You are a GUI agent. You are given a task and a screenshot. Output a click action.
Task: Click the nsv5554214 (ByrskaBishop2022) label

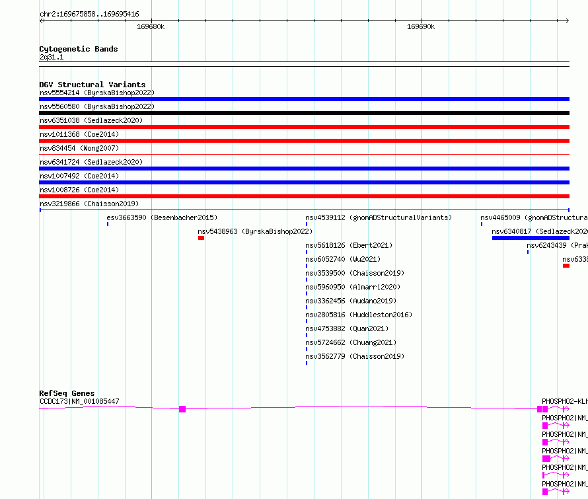point(97,93)
